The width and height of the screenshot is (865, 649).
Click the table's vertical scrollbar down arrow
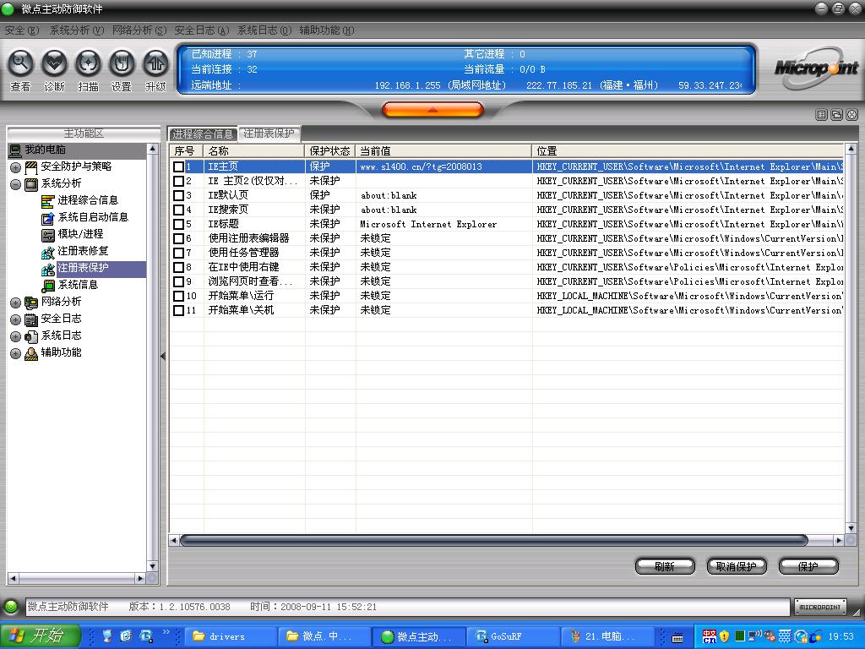click(x=851, y=527)
